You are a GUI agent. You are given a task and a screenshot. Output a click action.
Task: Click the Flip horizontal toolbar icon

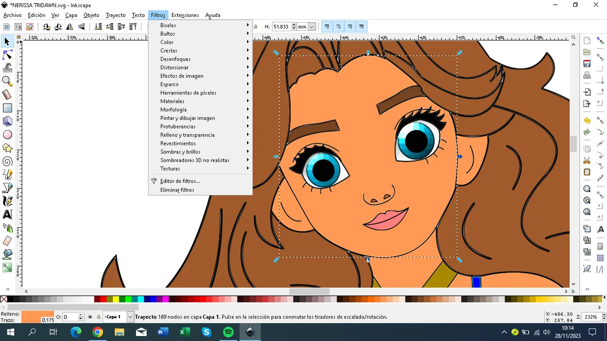(x=70, y=27)
